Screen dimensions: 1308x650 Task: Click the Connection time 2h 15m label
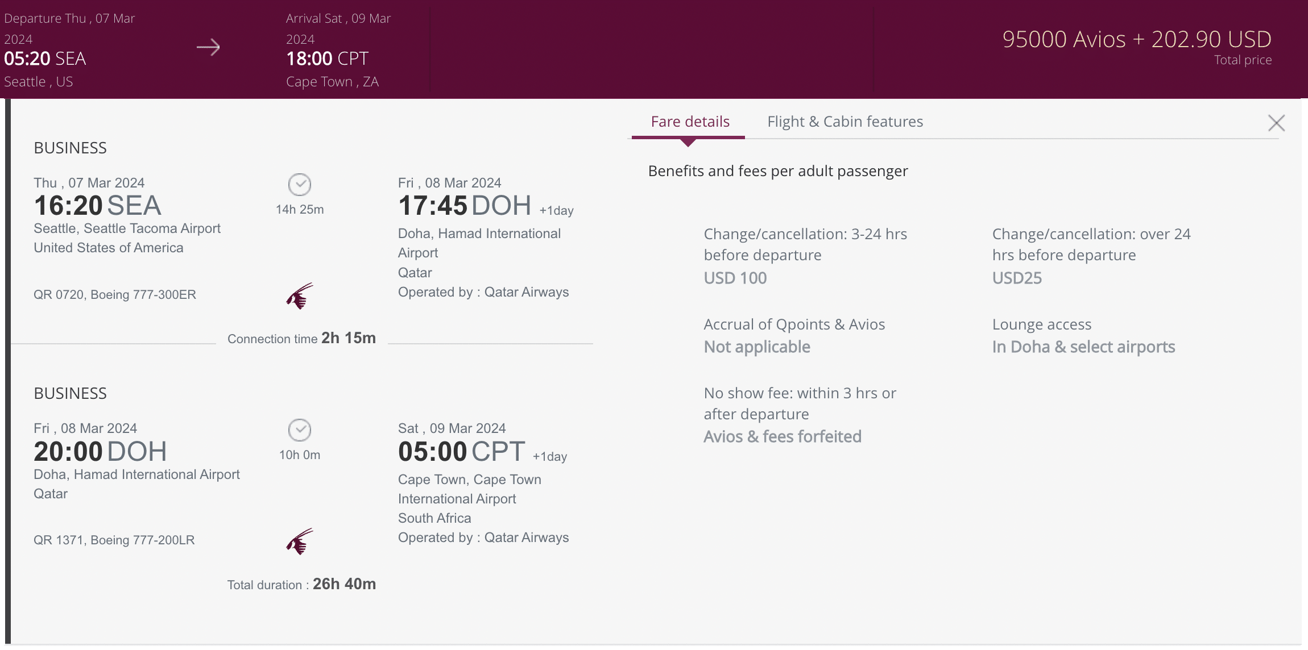(301, 339)
